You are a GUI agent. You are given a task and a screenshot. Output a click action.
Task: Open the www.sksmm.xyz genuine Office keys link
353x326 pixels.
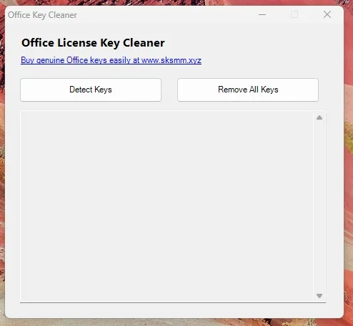(111, 60)
